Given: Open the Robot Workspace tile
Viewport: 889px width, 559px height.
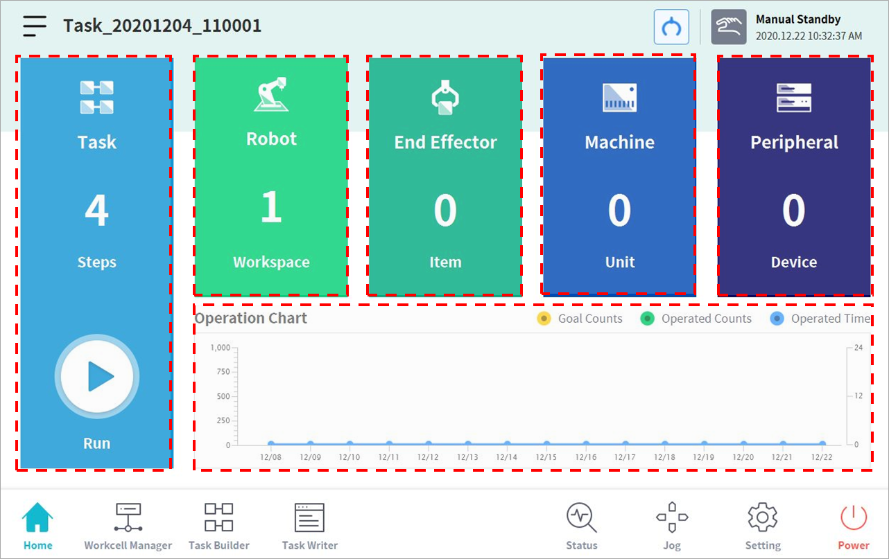Looking at the screenshot, I should tap(271, 176).
